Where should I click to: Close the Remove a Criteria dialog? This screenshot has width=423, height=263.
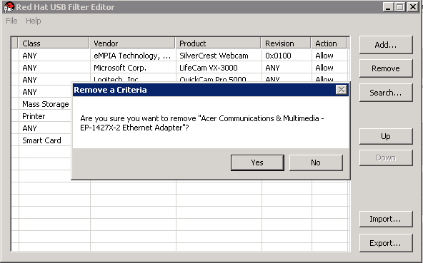tap(342, 90)
